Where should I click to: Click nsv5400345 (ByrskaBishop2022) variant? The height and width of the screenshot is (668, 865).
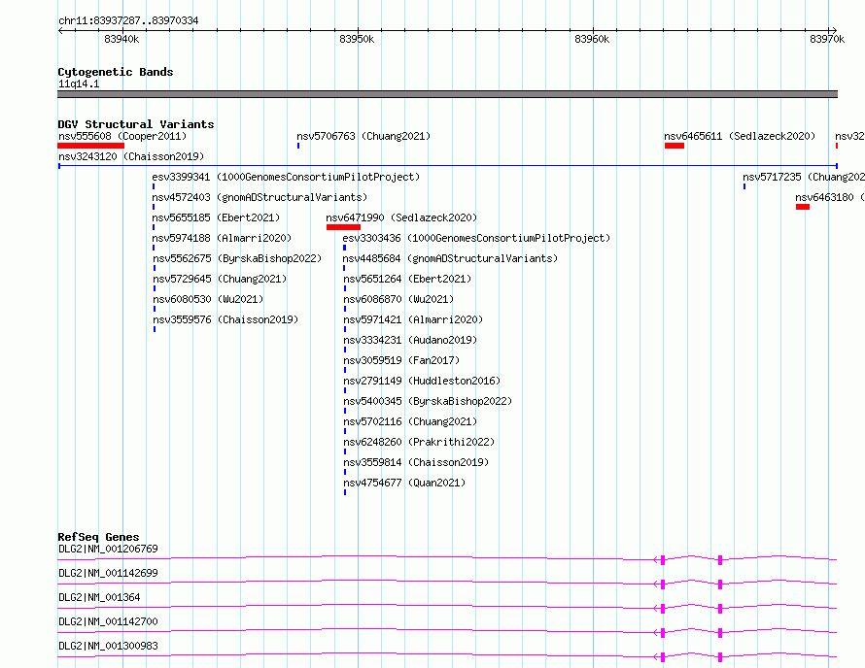click(428, 401)
